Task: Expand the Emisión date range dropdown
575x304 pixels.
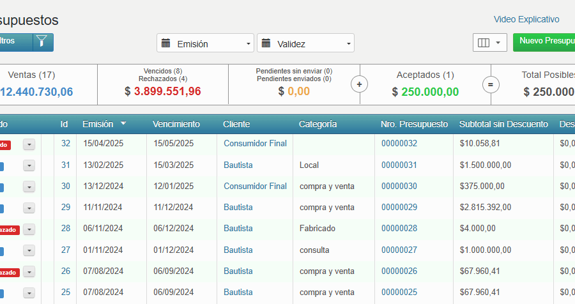Action: (249, 44)
